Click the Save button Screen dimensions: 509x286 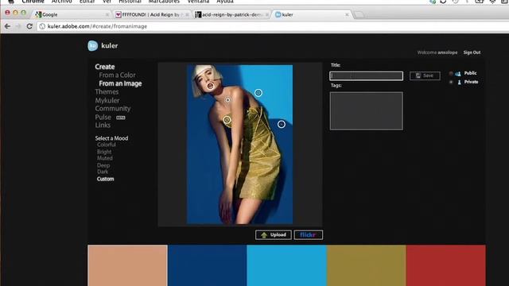pyautogui.click(x=425, y=75)
